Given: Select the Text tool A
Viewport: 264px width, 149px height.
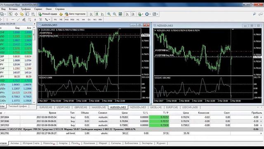Looking at the screenshot, I should point(35,19).
